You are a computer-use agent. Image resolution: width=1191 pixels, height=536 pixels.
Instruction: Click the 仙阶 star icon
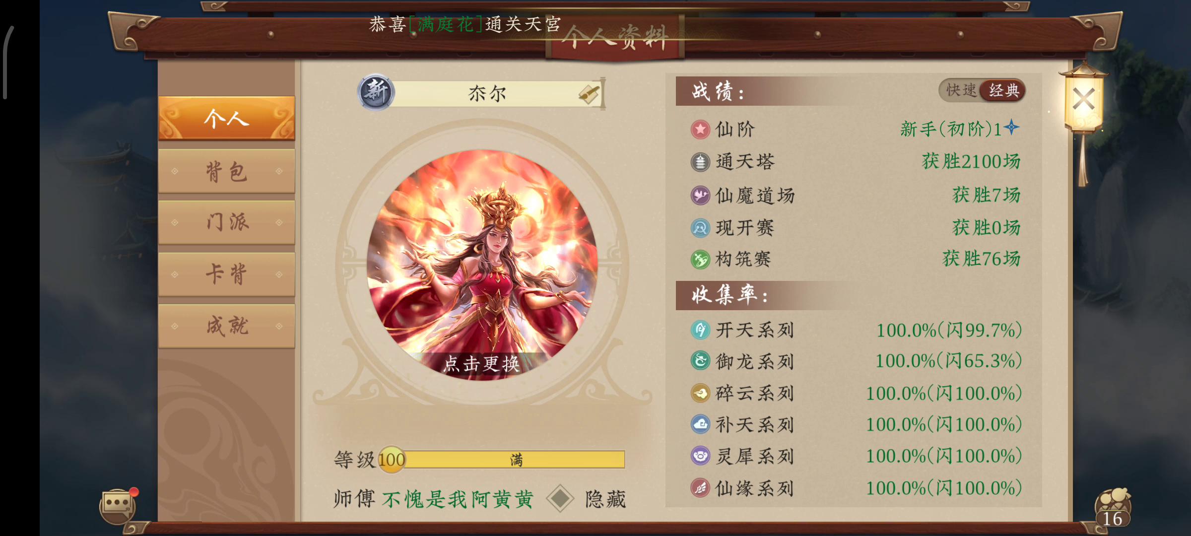700,130
